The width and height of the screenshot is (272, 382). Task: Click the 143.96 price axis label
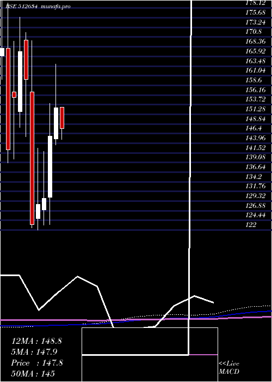(255, 138)
